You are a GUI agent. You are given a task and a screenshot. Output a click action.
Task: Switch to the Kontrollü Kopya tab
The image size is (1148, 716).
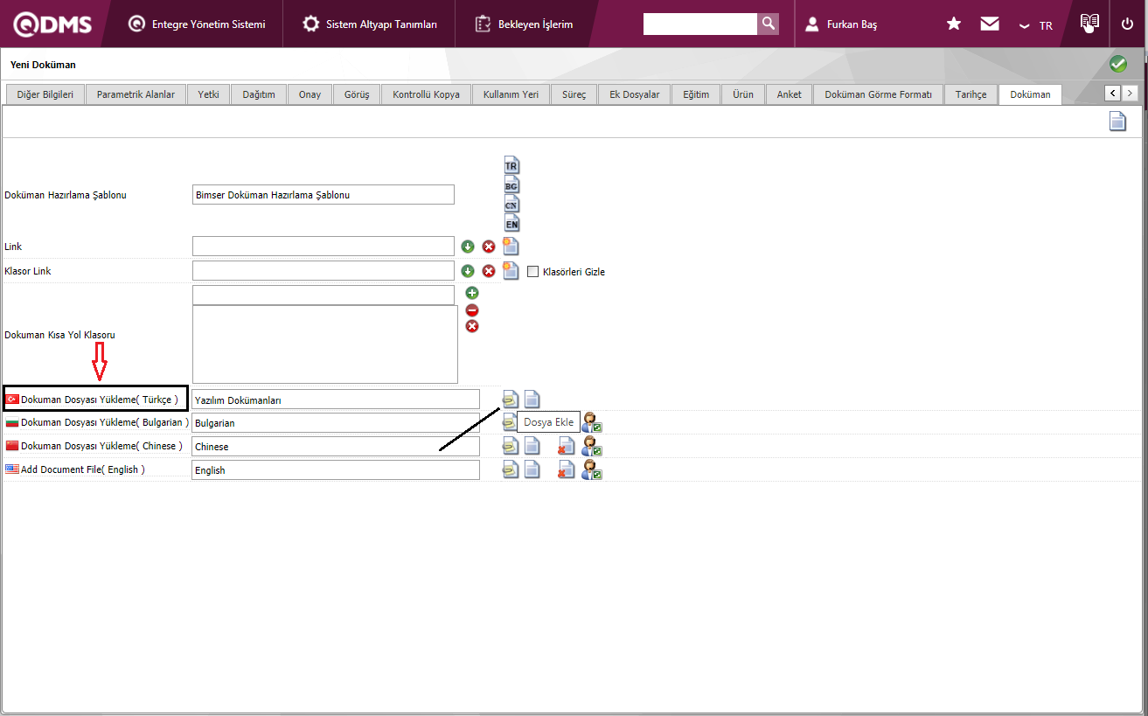pyautogui.click(x=426, y=94)
